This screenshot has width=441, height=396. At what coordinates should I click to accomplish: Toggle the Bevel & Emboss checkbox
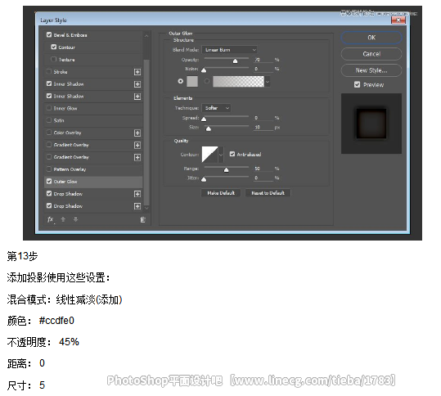click(x=49, y=35)
